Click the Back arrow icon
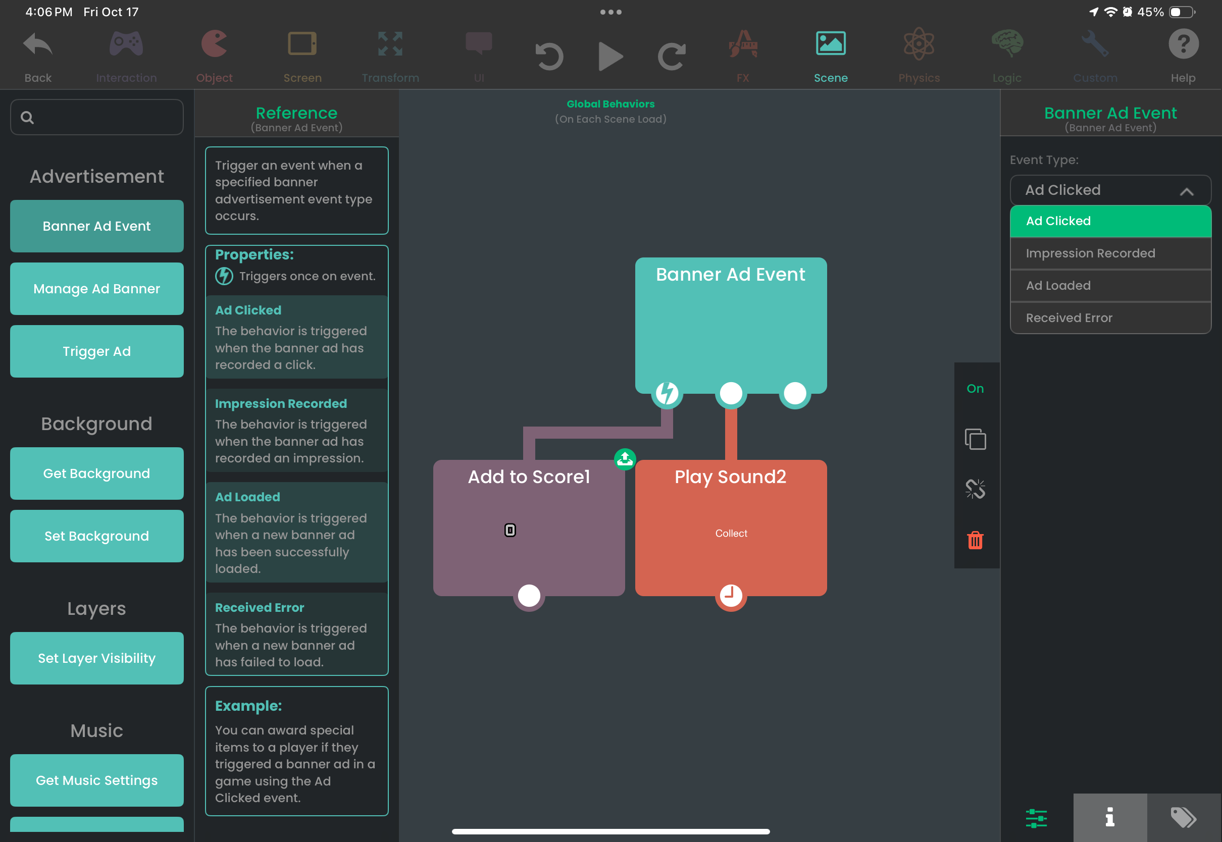The width and height of the screenshot is (1222, 842). tap(38, 45)
